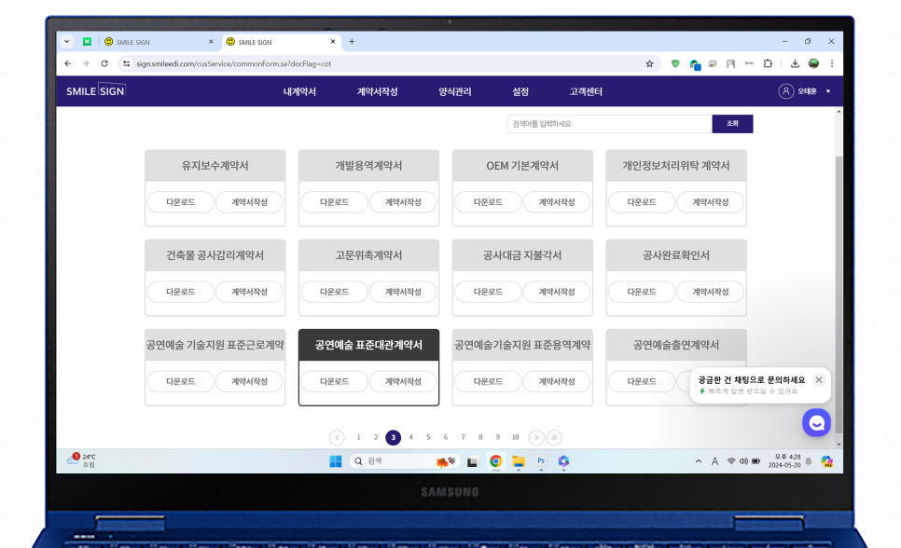Download the 공연예술기술지원 표준용역계약 form
This screenshot has height=548, width=901.
(488, 381)
